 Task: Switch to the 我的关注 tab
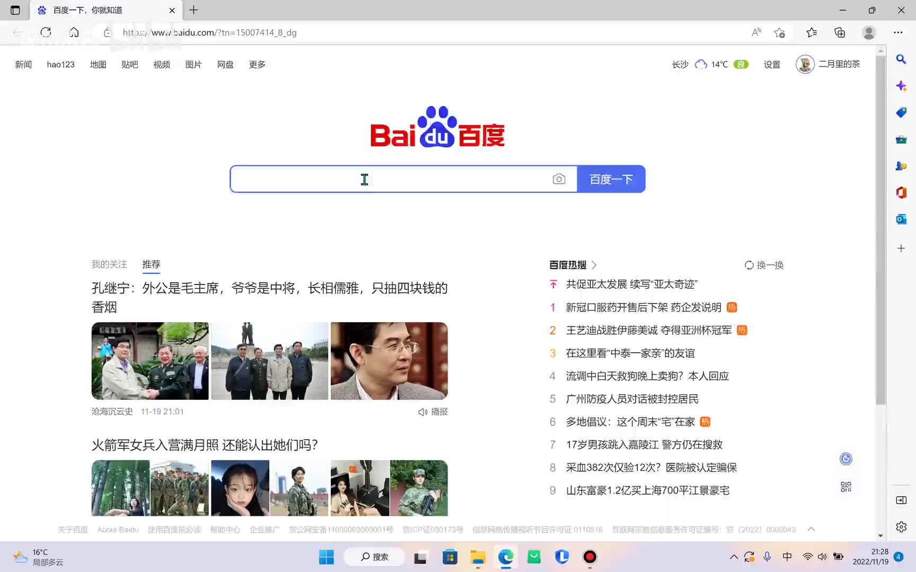[x=109, y=264]
